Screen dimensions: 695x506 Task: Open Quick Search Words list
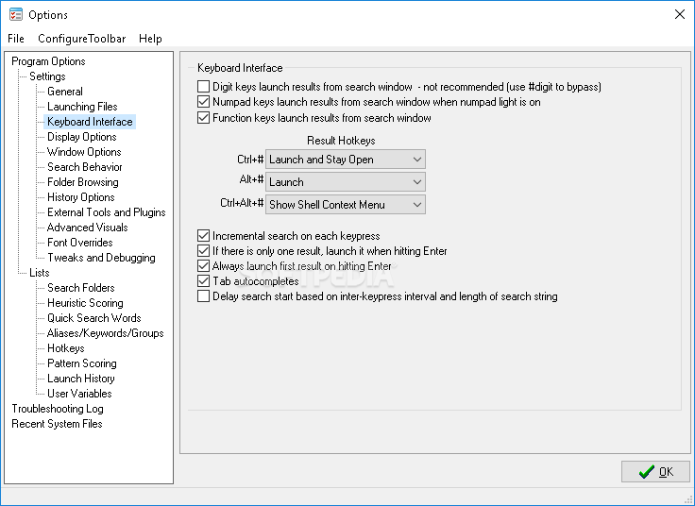(94, 318)
